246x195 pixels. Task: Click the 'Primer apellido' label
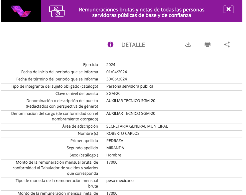coord(84,141)
